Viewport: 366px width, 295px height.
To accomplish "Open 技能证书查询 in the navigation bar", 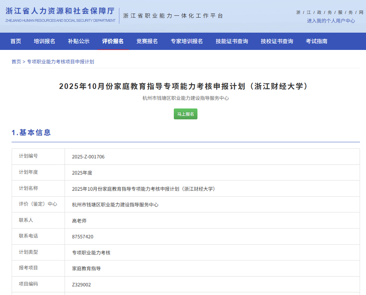I will (x=232, y=41).
